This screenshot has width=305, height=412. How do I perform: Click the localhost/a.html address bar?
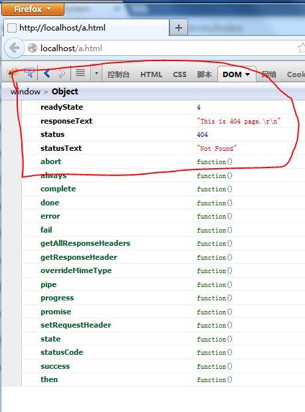click(x=163, y=48)
